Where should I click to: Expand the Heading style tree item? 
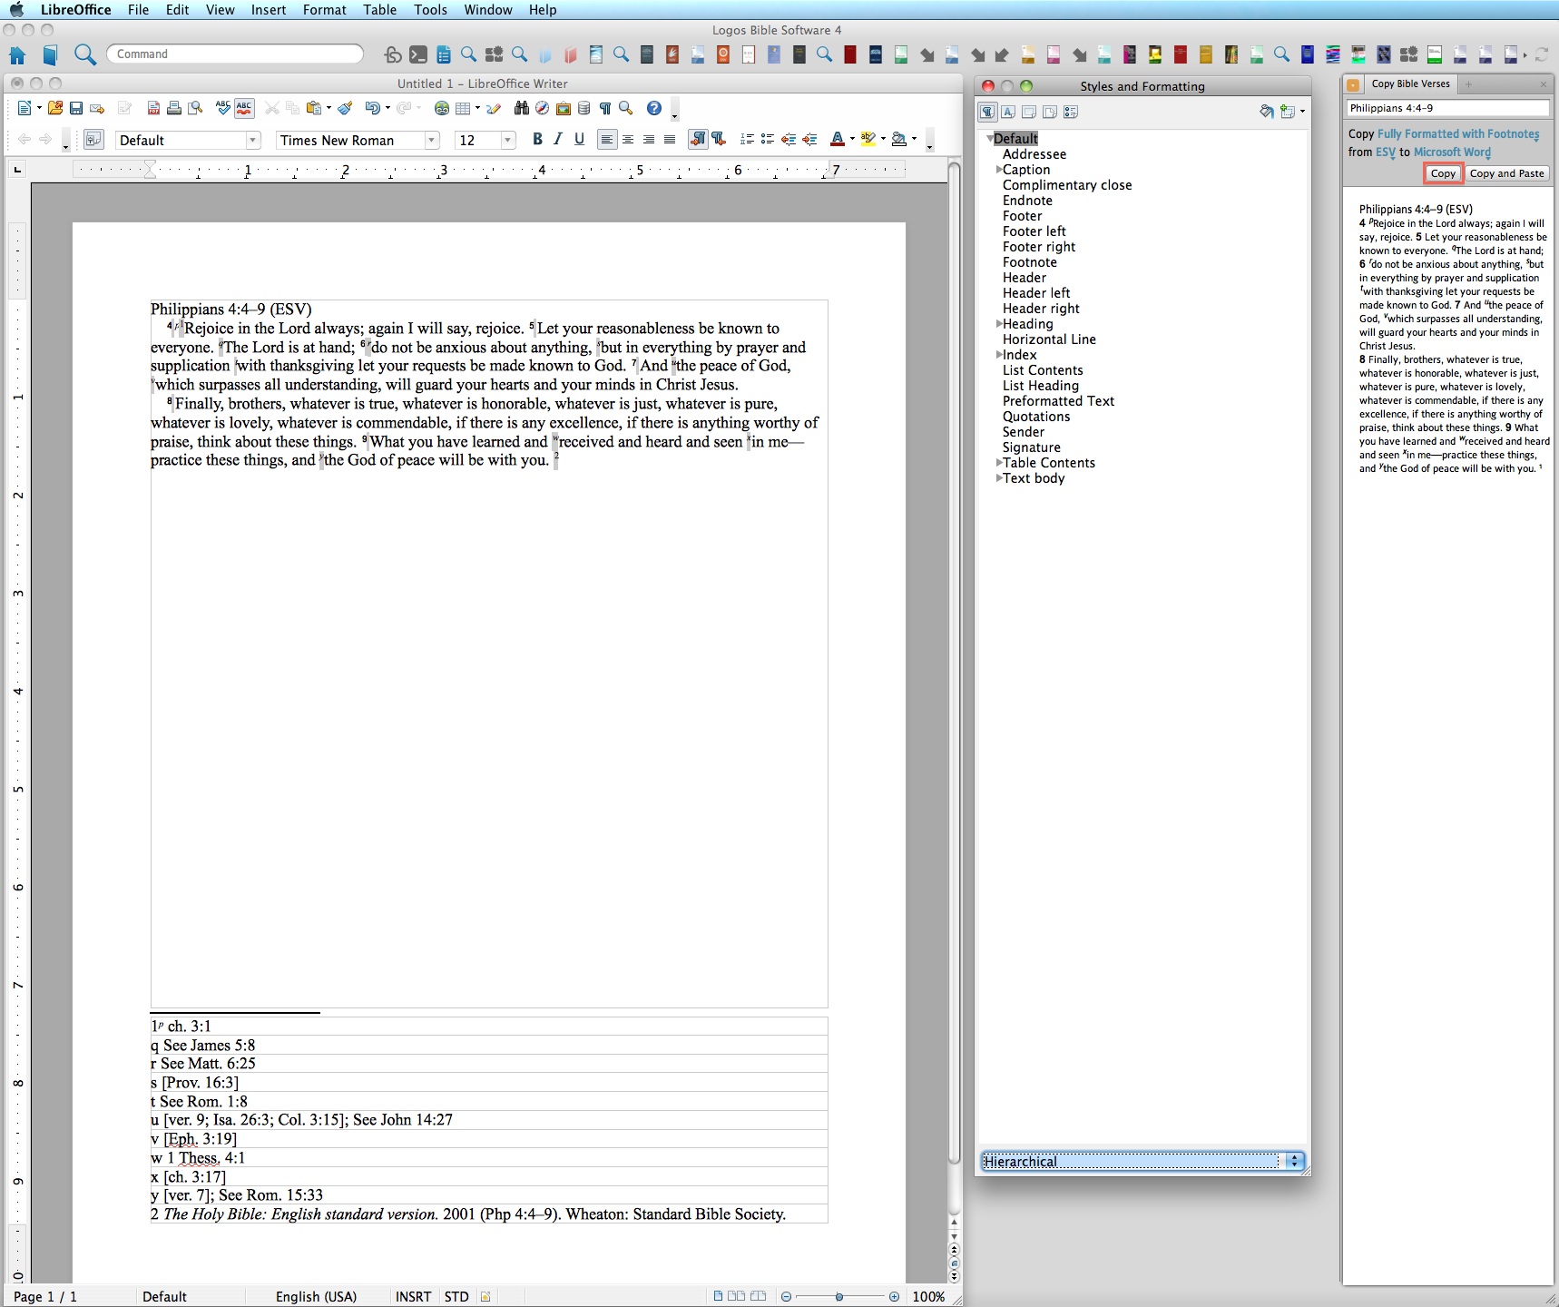(x=999, y=324)
